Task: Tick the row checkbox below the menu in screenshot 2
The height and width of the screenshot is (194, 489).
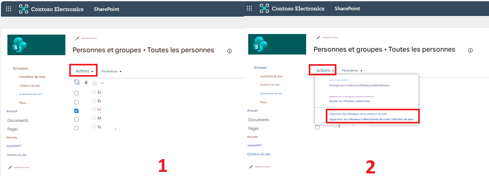Action: click(x=317, y=127)
